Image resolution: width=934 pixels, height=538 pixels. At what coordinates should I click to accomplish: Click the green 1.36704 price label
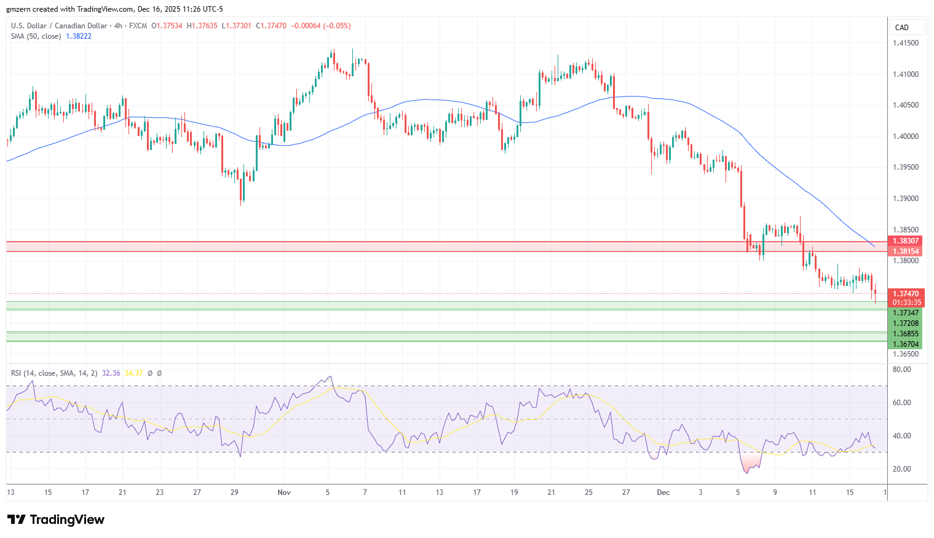(x=906, y=344)
